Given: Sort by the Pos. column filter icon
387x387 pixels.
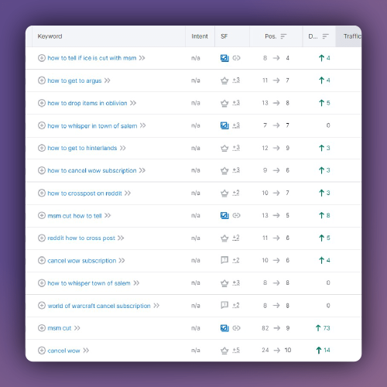Looking at the screenshot, I should click(x=283, y=36).
